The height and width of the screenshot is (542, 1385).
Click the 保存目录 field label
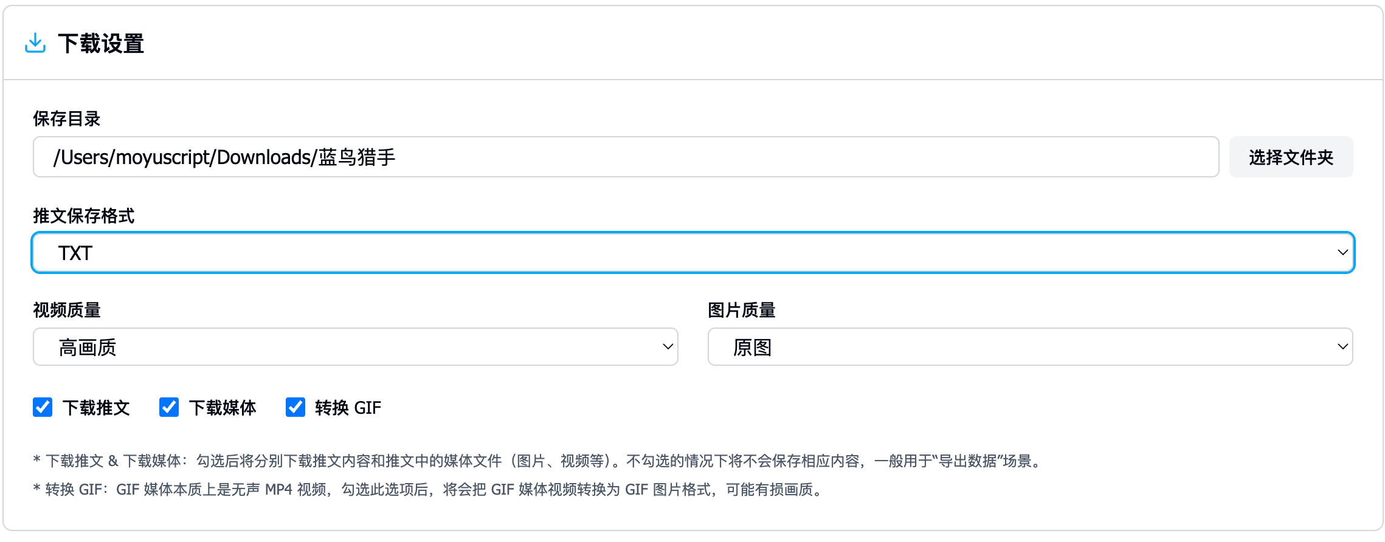[67, 119]
